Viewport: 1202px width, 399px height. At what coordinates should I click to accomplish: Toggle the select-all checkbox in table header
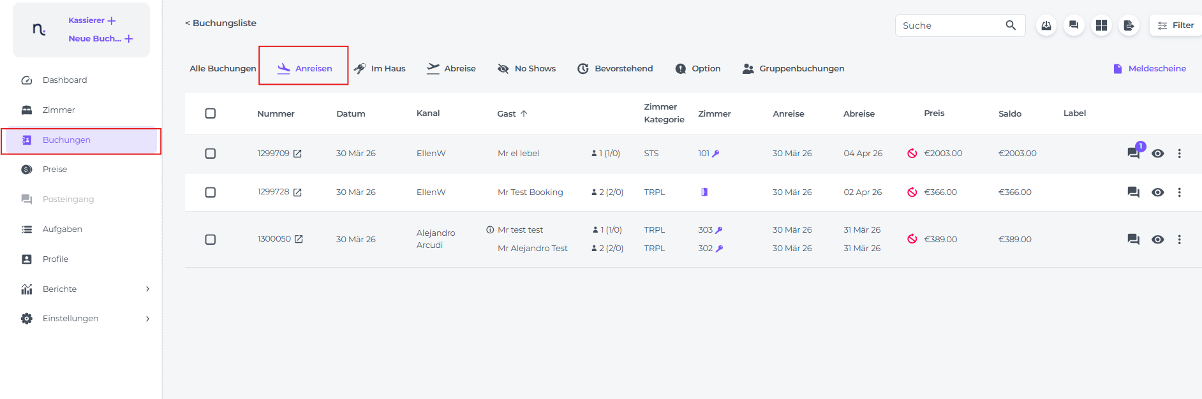[211, 113]
